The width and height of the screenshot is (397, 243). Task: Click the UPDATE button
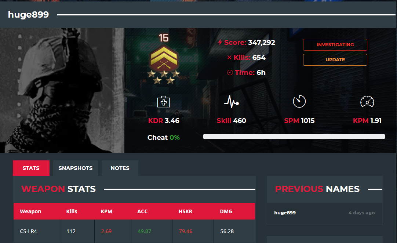pyautogui.click(x=335, y=60)
